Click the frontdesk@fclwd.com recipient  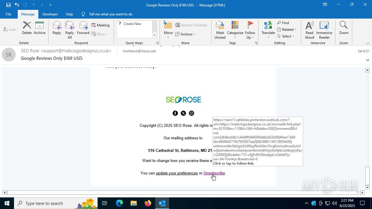tap(139, 51)
